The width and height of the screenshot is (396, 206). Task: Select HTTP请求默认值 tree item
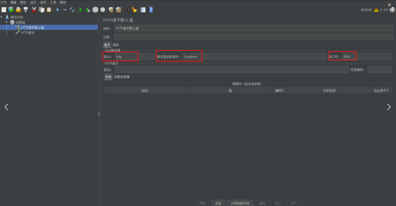coord(33,27)
